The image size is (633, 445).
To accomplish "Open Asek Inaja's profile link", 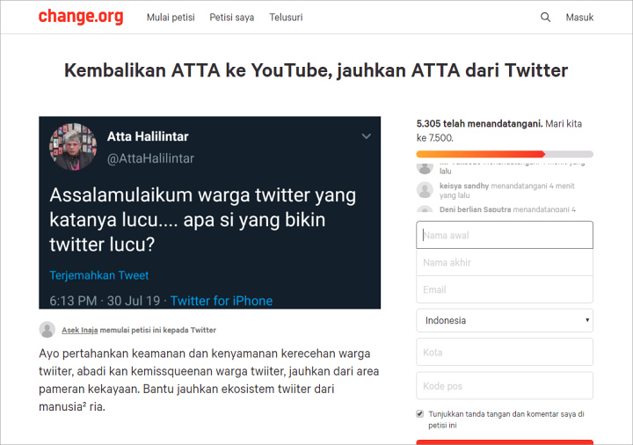I will point(79,330).
